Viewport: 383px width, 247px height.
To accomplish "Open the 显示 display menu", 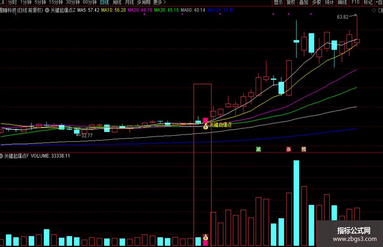I will pos(278,2).
